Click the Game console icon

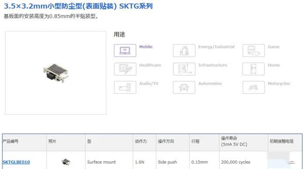click(254, 51)
